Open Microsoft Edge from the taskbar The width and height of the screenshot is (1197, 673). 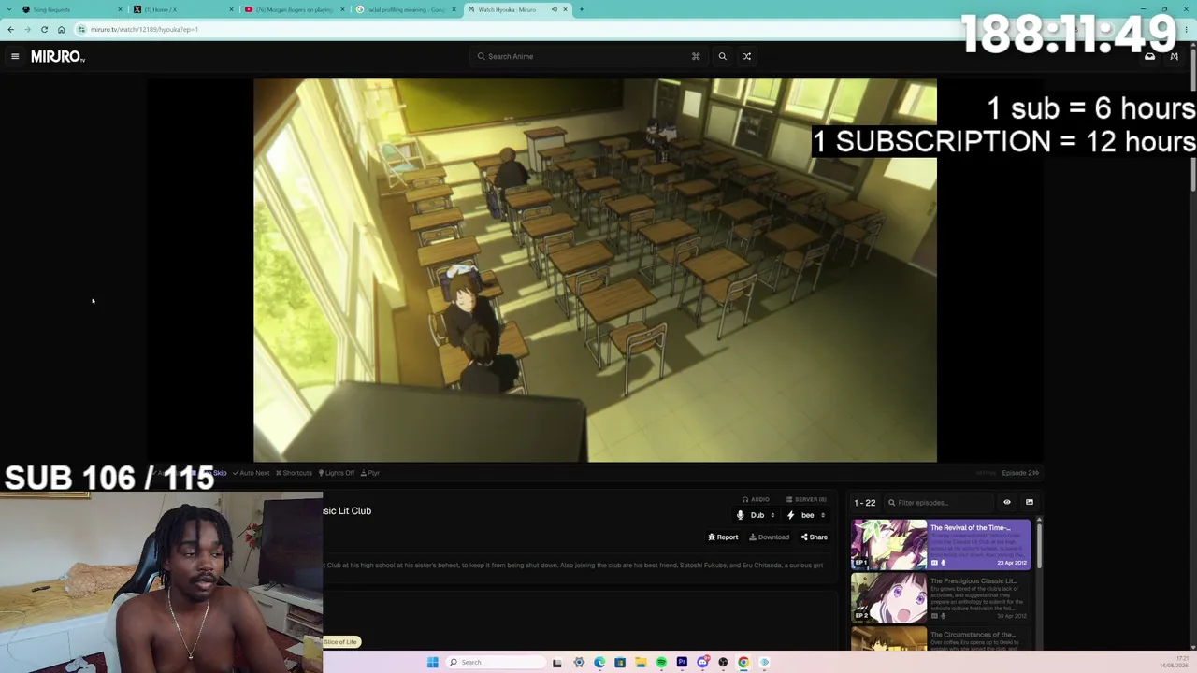[x=599, y=663]
